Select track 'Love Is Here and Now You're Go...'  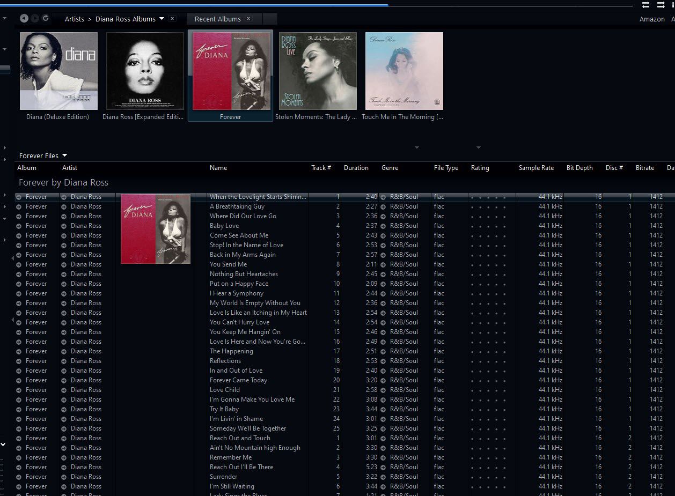pyautogui.click(x=258, y=342)
